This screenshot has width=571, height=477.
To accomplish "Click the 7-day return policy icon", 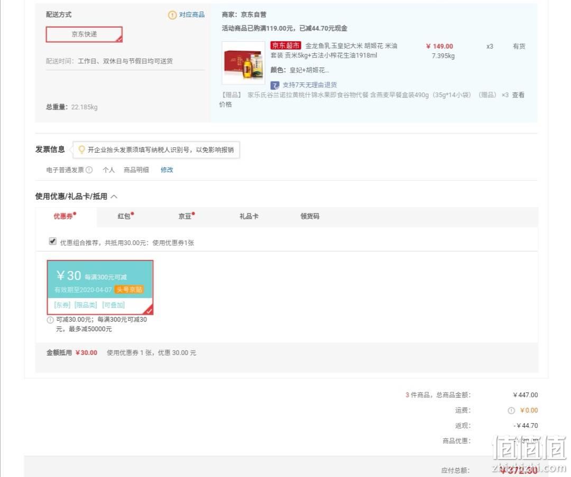I will (275, 85).
